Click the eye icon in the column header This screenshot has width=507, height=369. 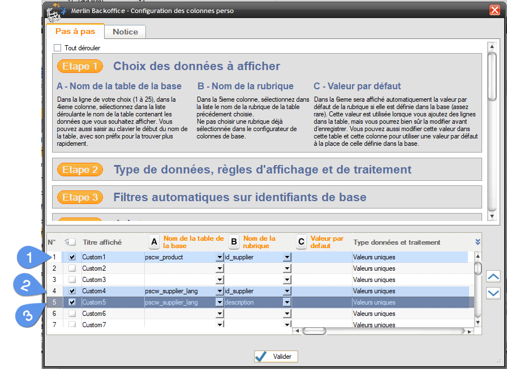click(x=71, y=242)
